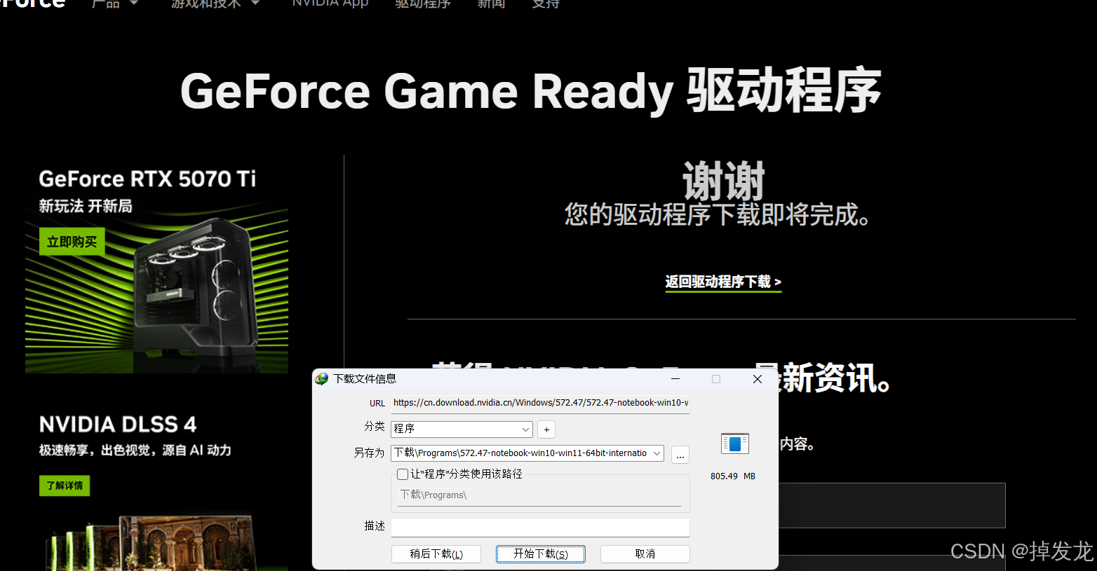Image resolution: width=1097 pixels, height=571 pixels.
Task: Click the disabled 下载\Programs\ path field
Action: click(x=539, y=495)
